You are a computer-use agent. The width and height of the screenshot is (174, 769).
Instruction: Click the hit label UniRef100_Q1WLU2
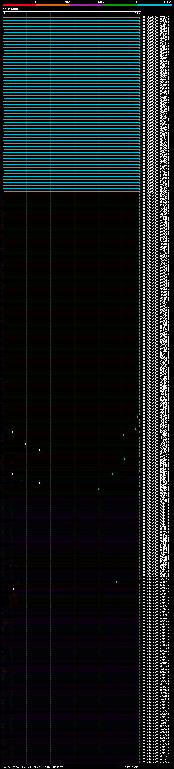tap(156, 459)
